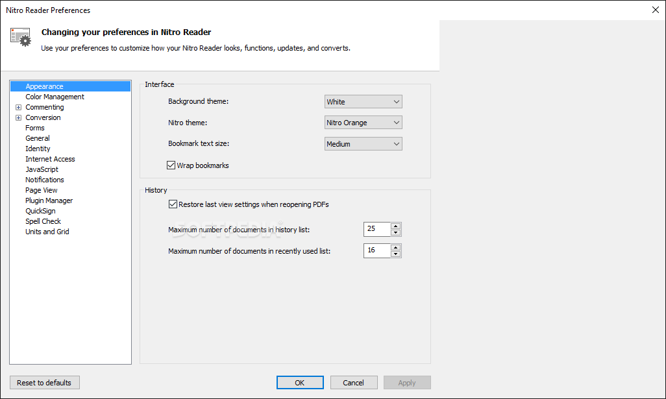Viewport: 666px width, 399px height.
Task: Open the Notifications preferences
Action: [45, 180]
